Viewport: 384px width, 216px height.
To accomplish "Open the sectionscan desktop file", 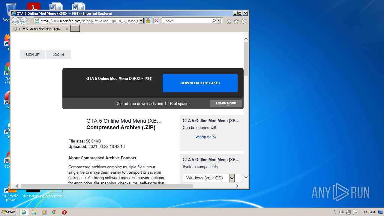I will [56, 193].
